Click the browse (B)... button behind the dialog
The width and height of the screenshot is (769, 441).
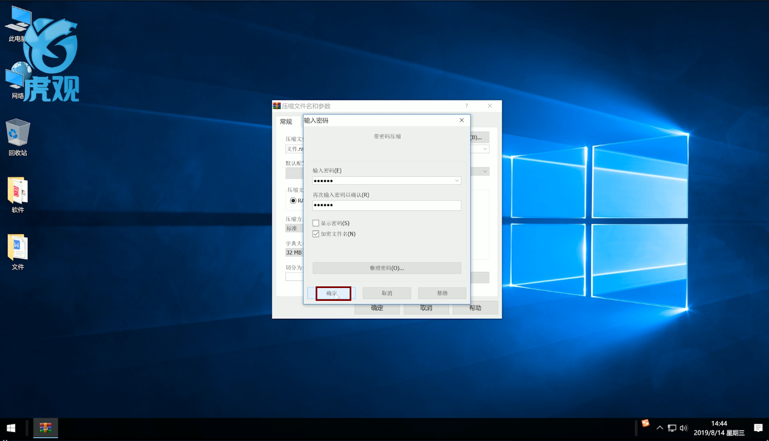pyautogui.click(x=480, y=137)
